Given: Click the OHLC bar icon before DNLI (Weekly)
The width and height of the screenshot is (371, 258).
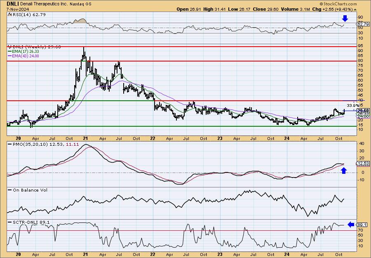Looking at the screenshot, I should pyautogui.click(x=9, y=47).
